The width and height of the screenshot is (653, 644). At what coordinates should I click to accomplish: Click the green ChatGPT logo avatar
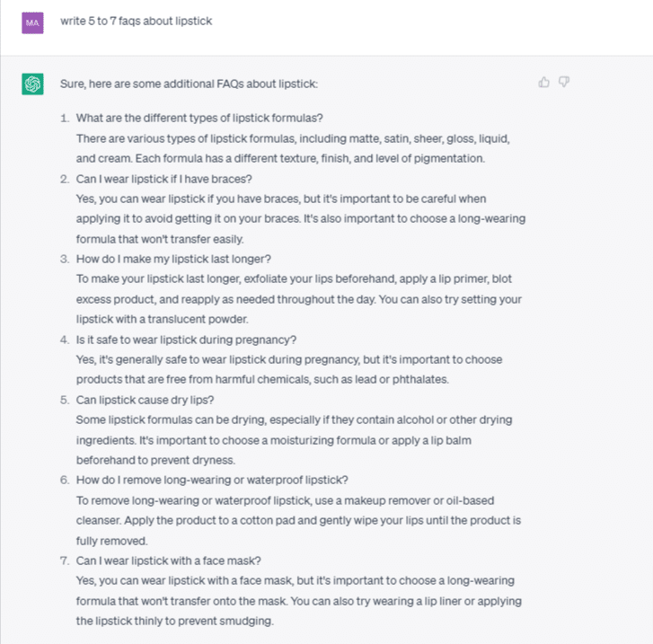(x=32, y=84)
